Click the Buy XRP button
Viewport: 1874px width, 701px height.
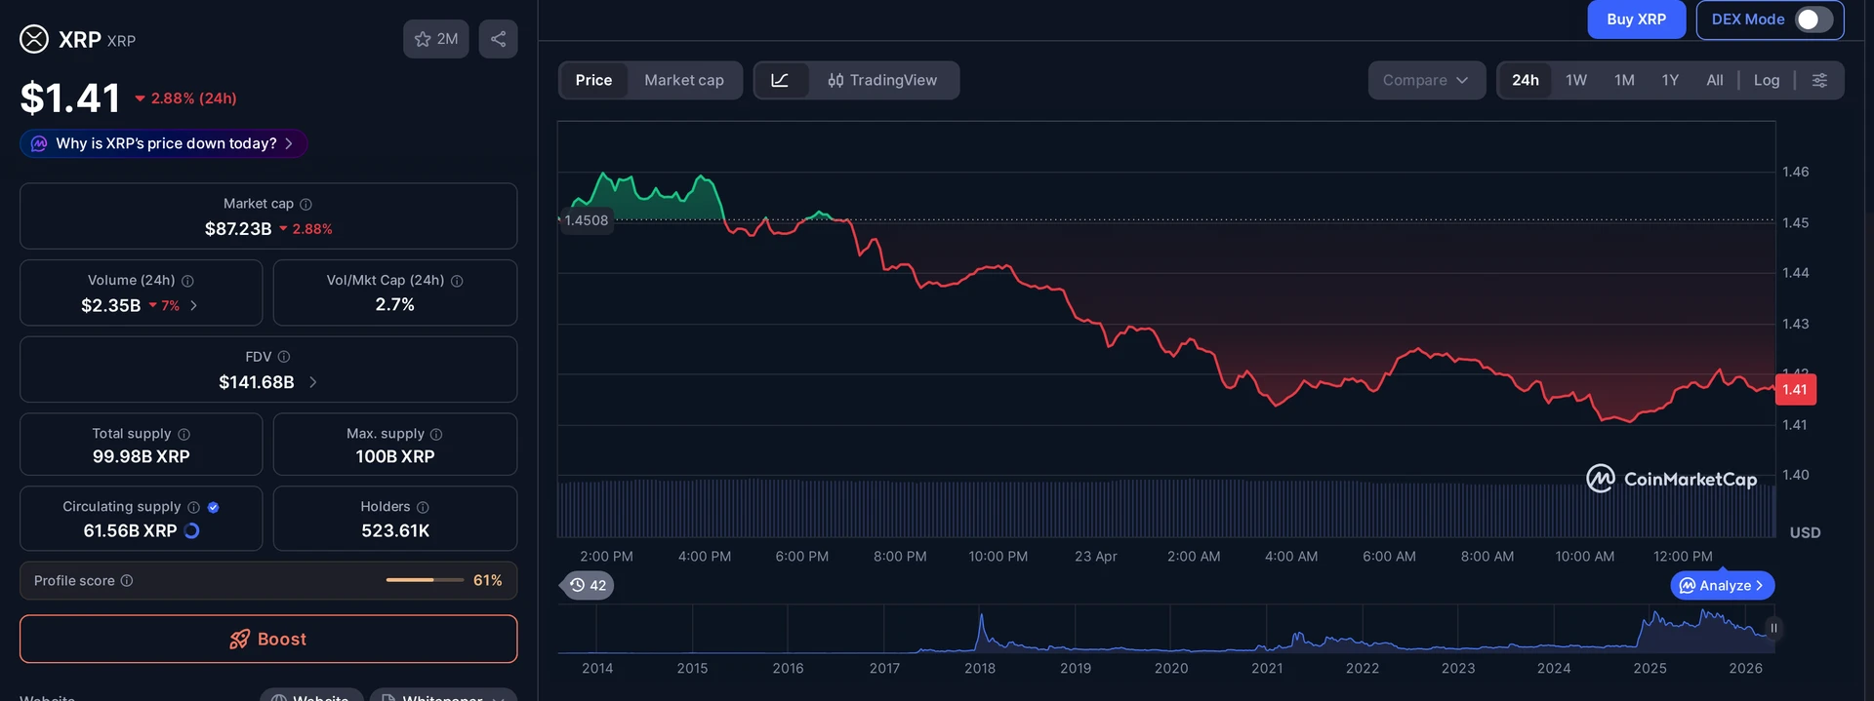pos(1636,19)
